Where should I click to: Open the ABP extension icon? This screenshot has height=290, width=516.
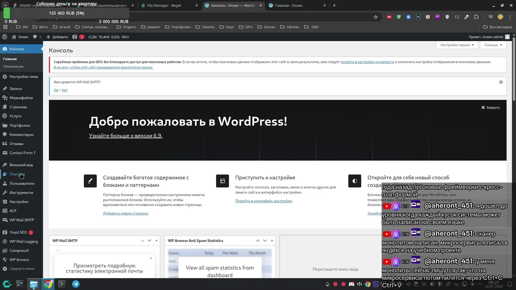389,17
